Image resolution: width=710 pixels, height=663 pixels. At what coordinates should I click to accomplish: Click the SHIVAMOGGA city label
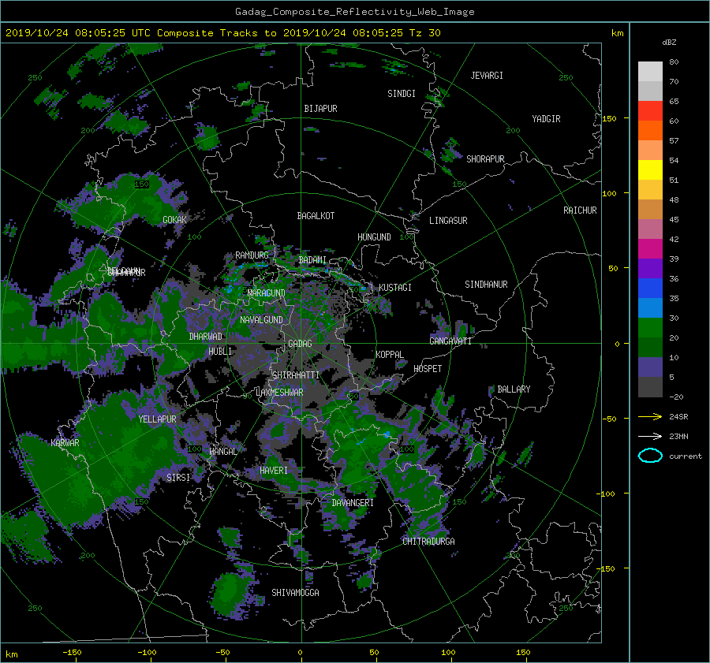pyautogui.click(x=295, y=593)
